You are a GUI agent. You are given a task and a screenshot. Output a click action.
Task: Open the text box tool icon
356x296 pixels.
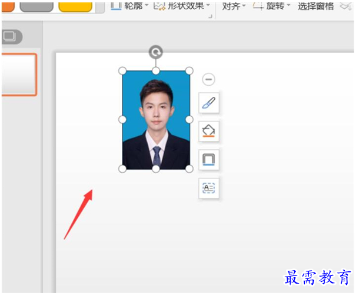tap(209, 189)
